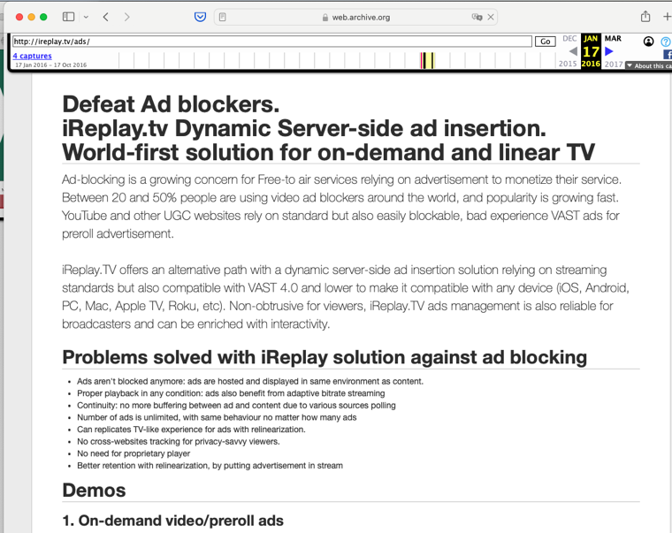This screenshot has width=672, height=533.
Task: Click bullet starting 'Ads aren't blocked anymore'
Action: pos(250,381)
